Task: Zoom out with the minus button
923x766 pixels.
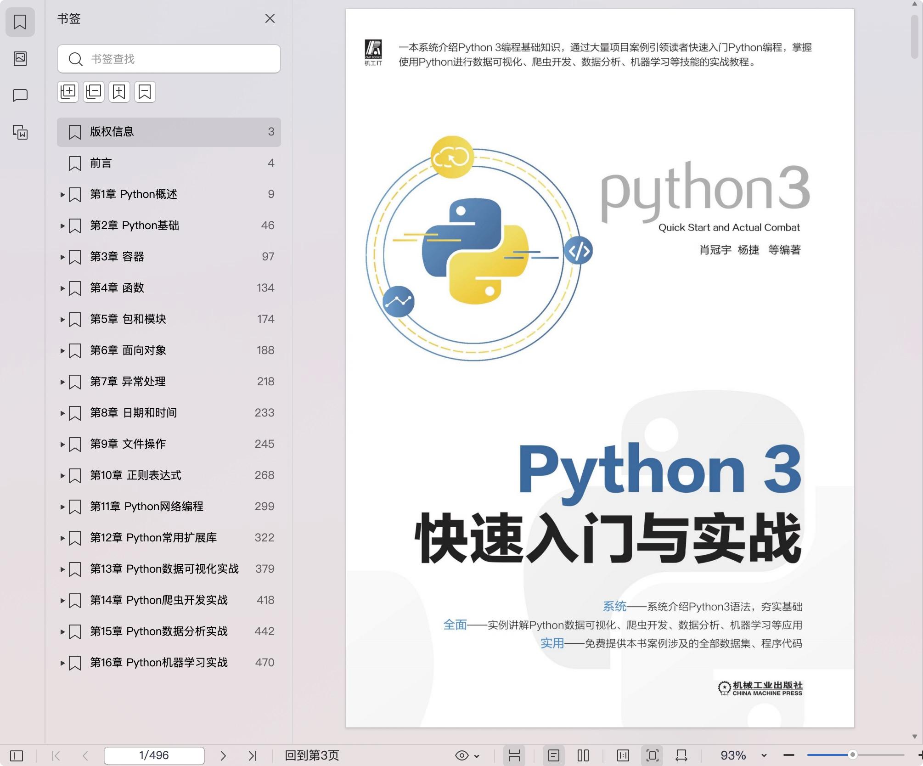Action: pyautogui.click(x=789, y=755)
